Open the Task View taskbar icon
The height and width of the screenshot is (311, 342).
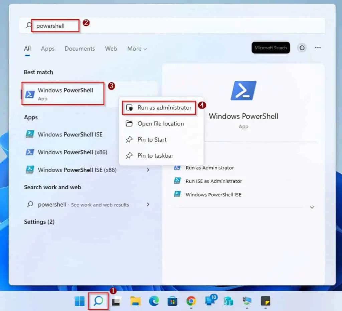tap(116, 301)
